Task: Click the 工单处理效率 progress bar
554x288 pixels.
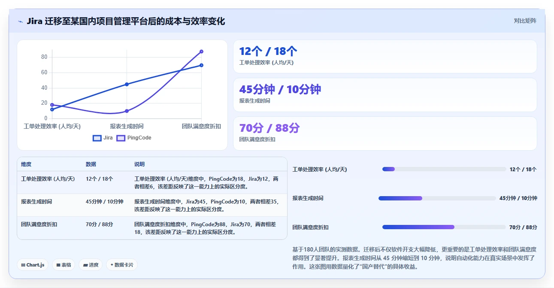Action: coord(444,169)
